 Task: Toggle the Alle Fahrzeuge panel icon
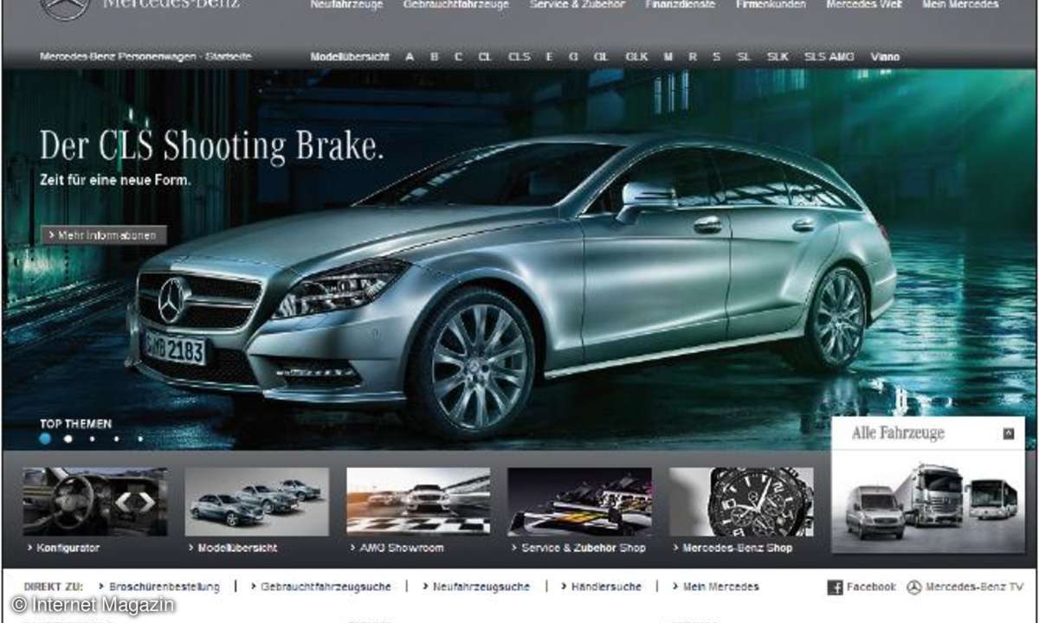coord(1009,434)
